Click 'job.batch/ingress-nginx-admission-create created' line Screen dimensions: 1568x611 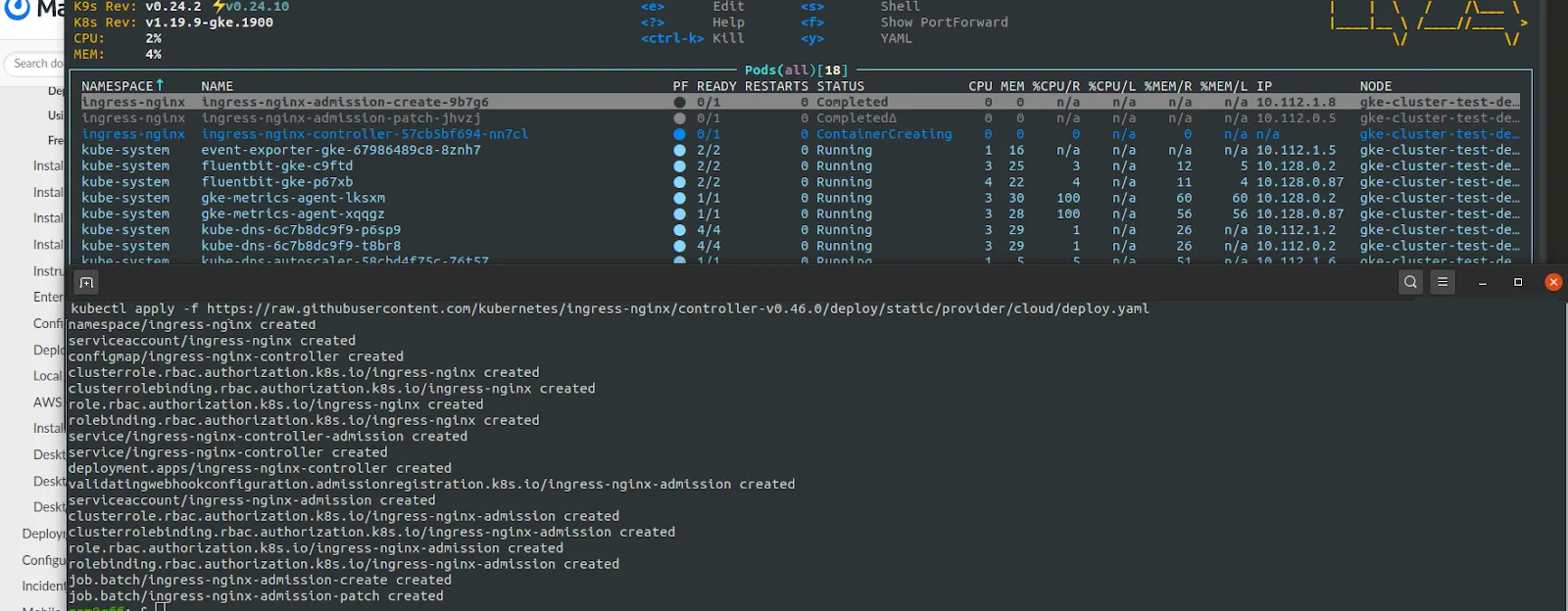pyautogui.click(x=260, y=581)
